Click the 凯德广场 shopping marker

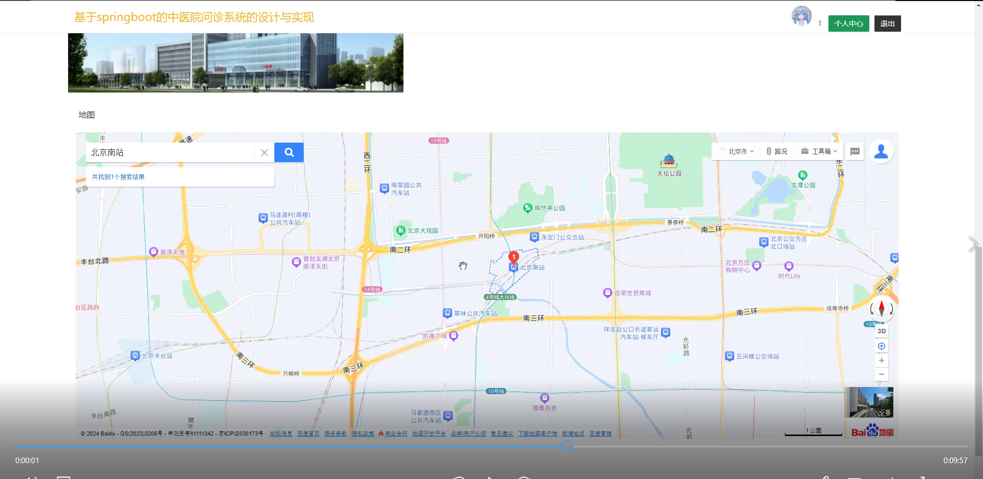(x=454, y=336)
